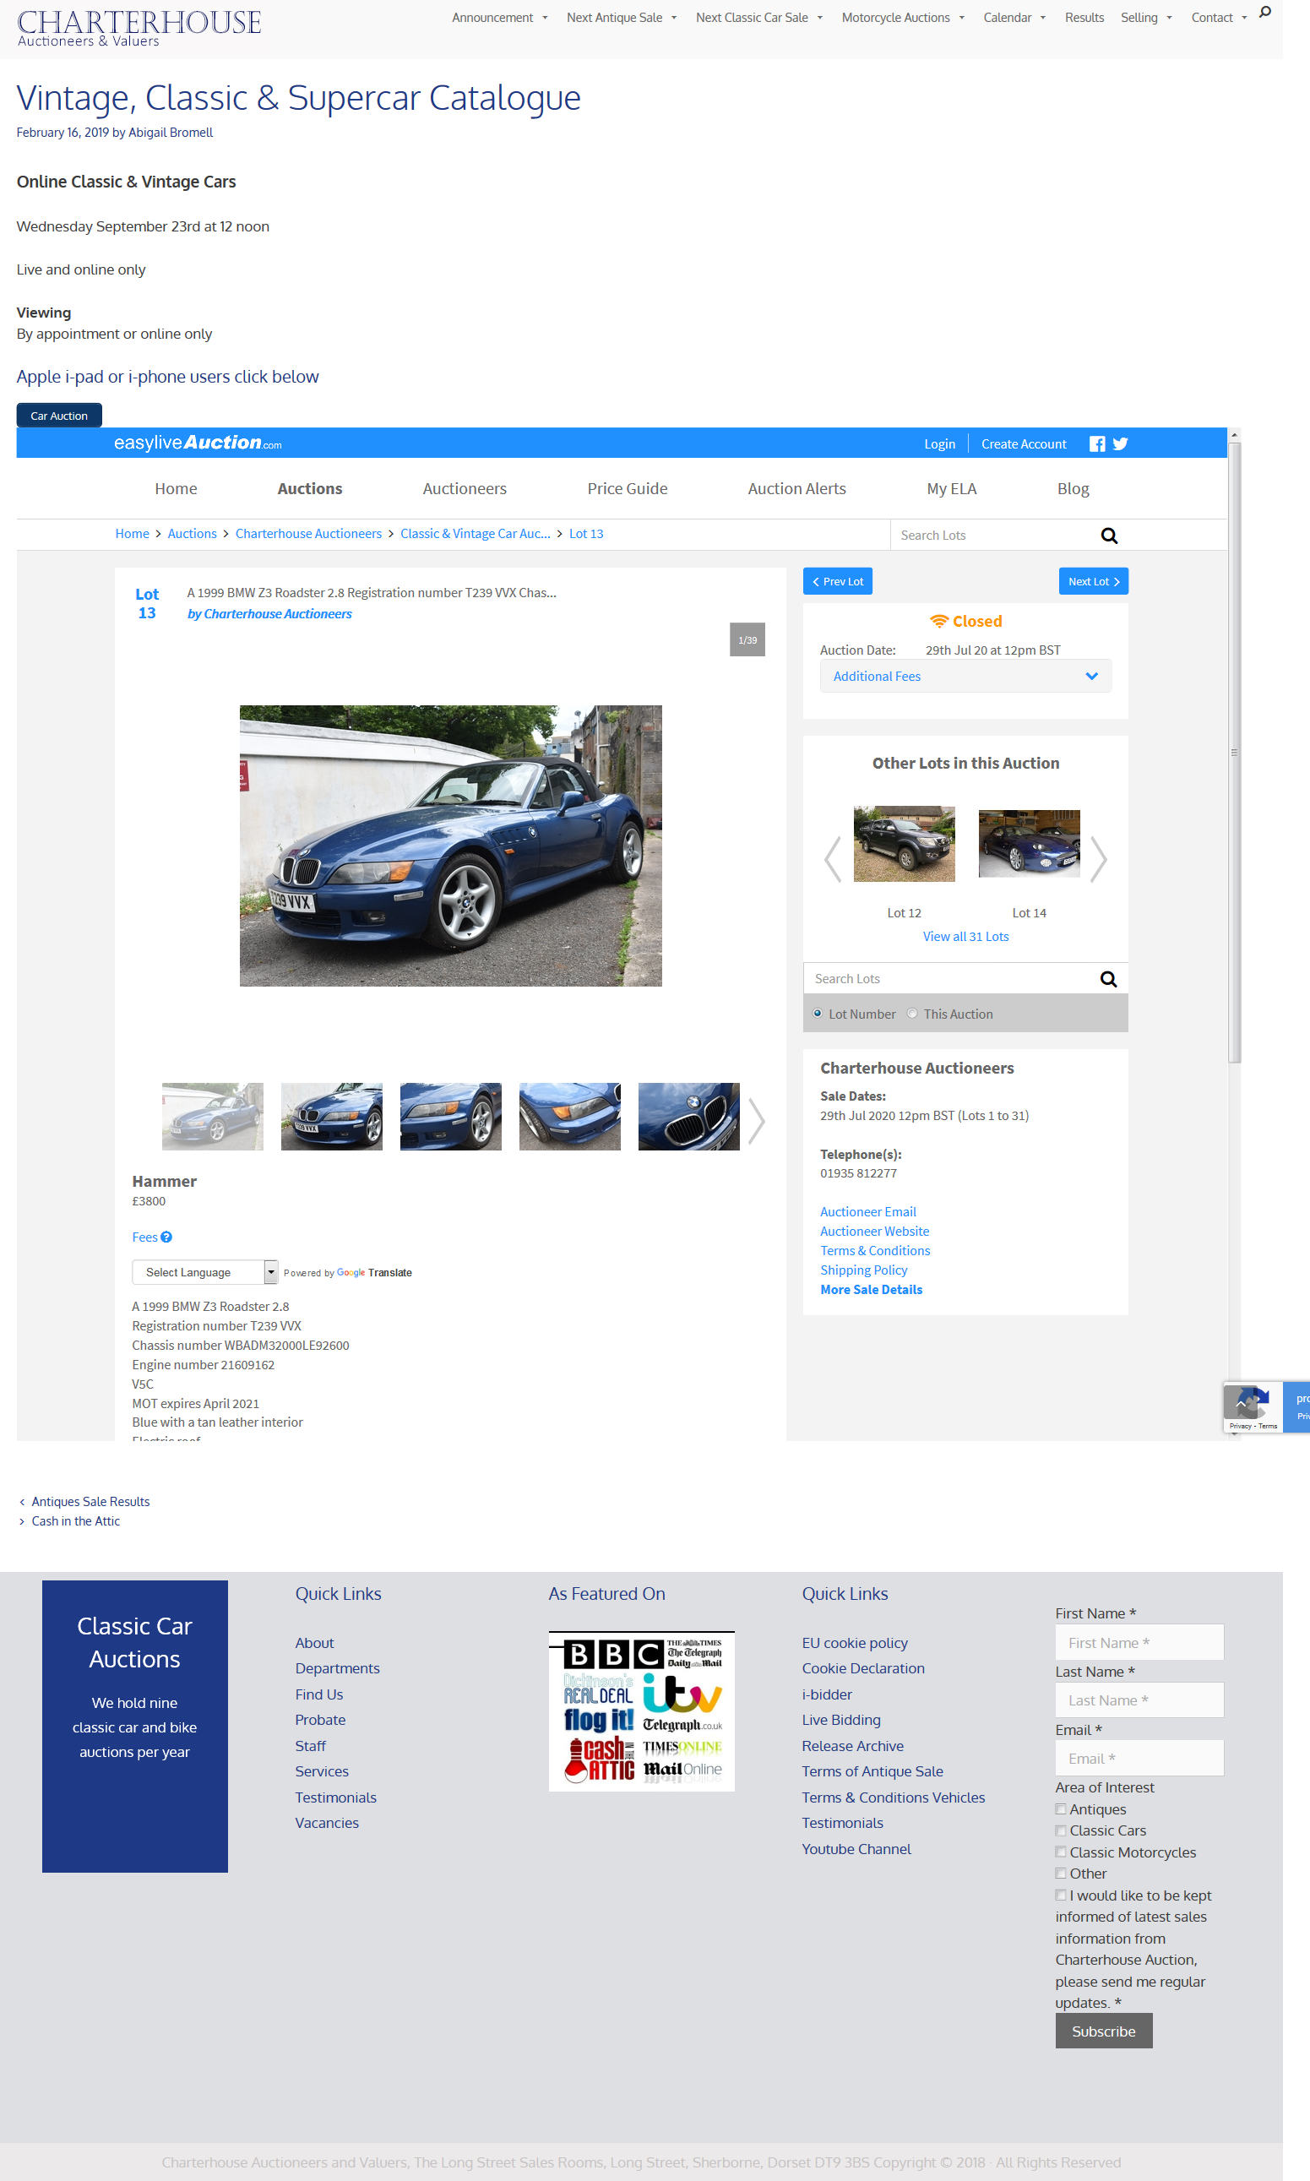Check the Antiques interest checkbox
The image size is (1310, 2181).
[x=1061, y=1809]
